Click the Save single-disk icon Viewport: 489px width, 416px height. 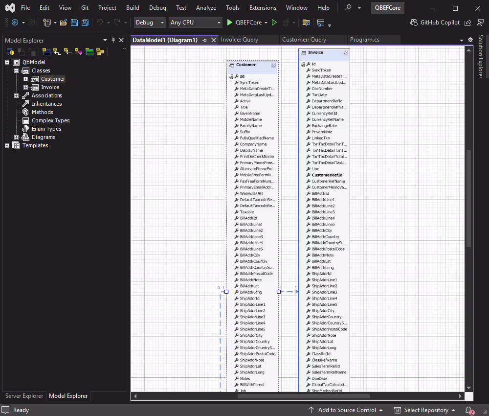click(x=74, y=23)
